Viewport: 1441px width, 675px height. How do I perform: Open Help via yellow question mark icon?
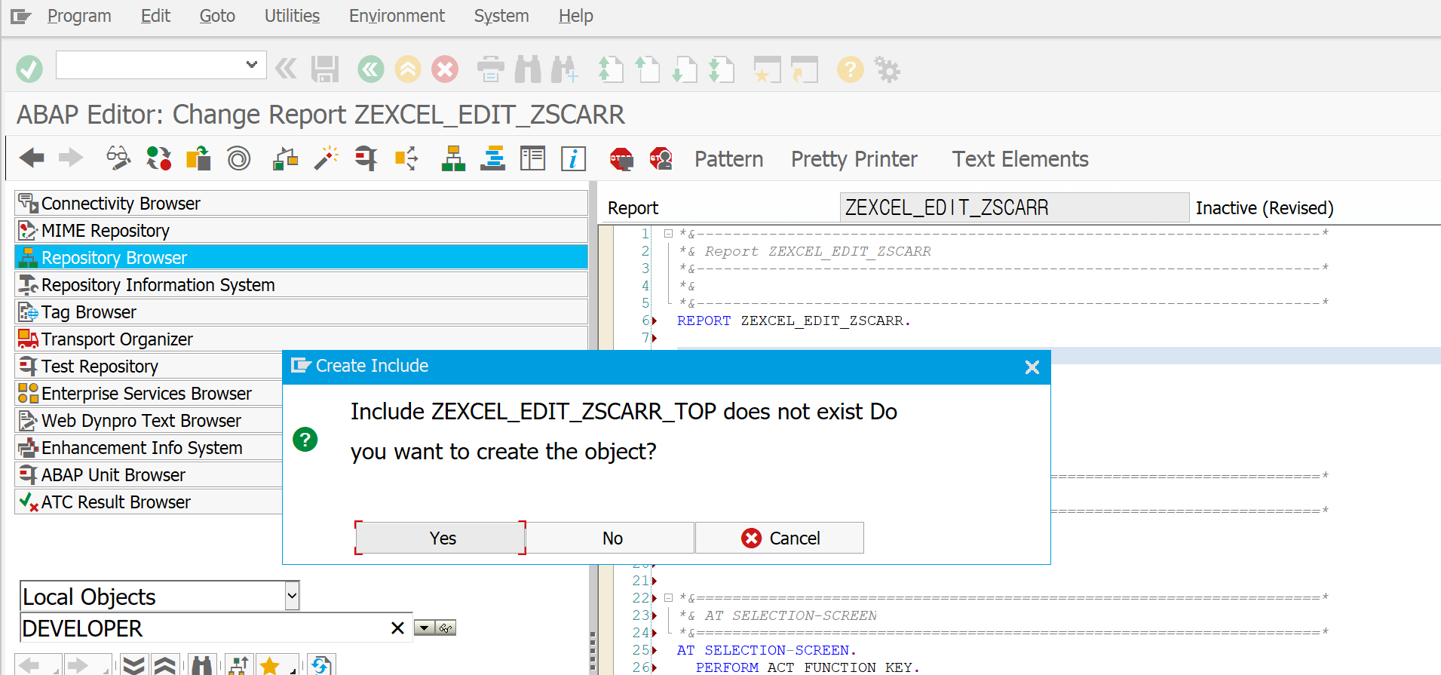(850, 69)
